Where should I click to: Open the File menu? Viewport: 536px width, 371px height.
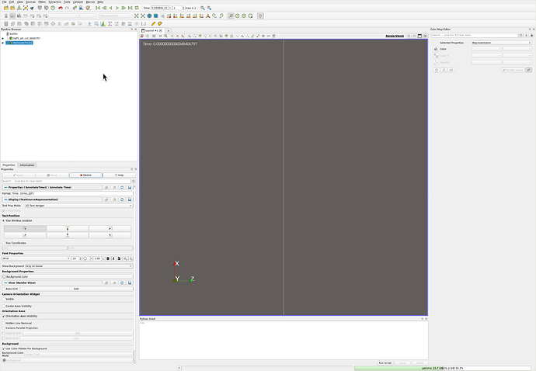tap(4, 2)
